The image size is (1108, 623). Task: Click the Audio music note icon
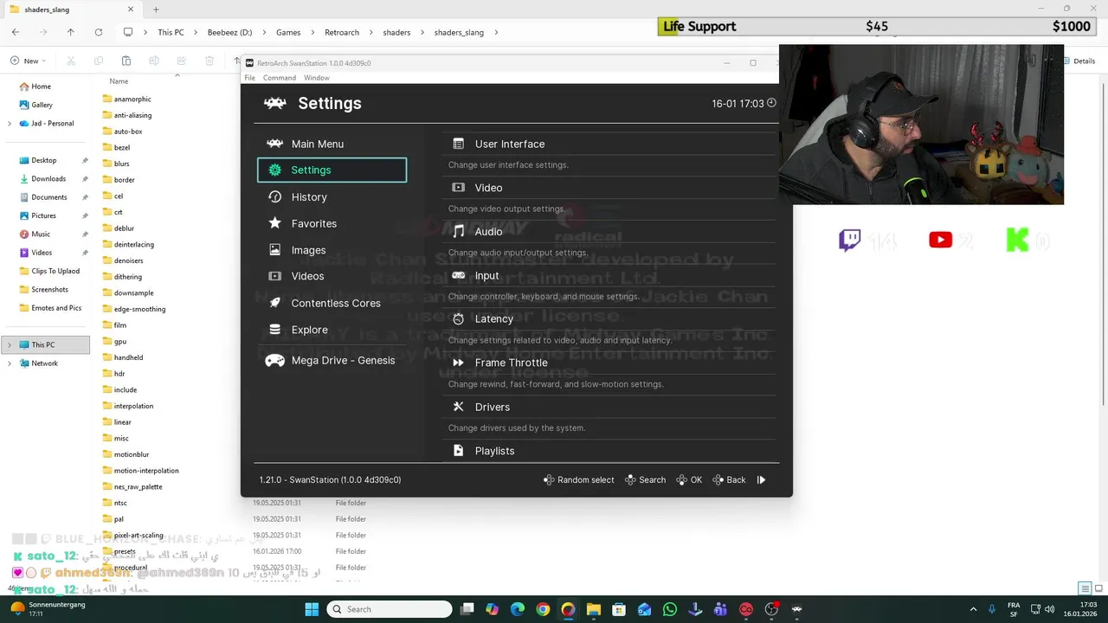pos(459,232)
